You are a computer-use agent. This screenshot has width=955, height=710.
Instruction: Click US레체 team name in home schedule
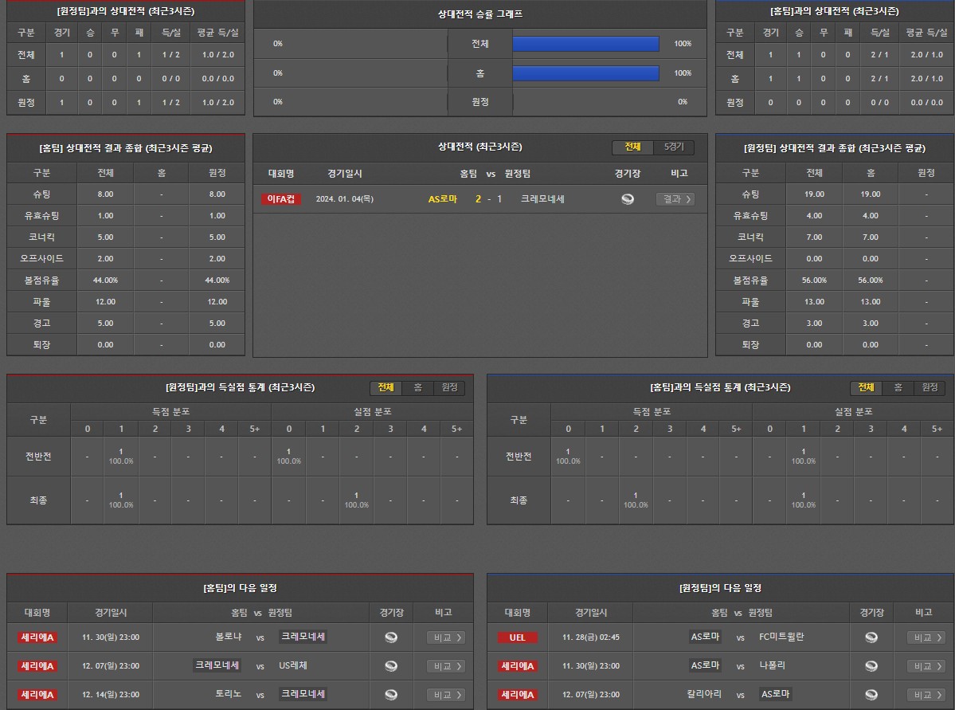[x=293, y=666]
